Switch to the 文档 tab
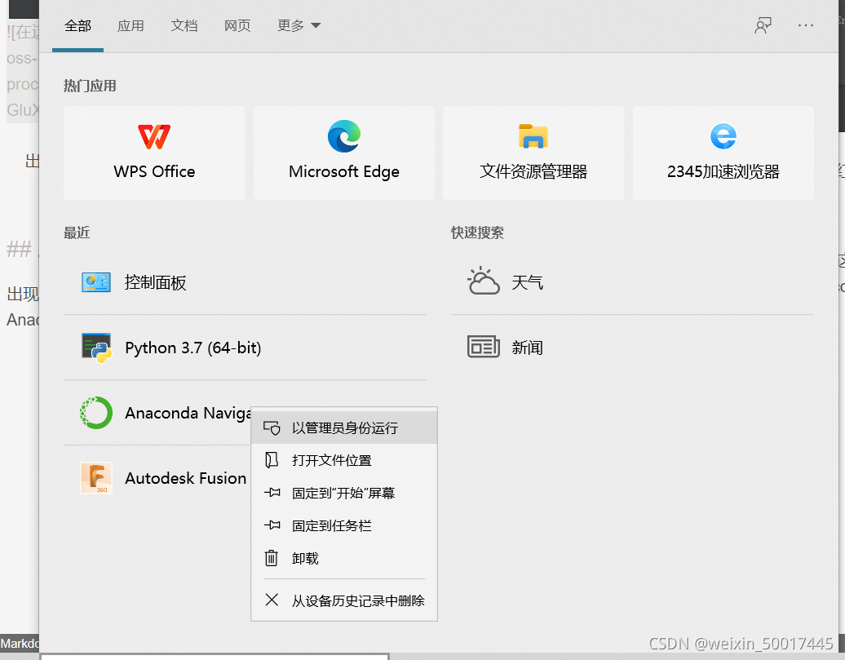This screenshot has width=845, height=660. pyautogui.click(x=184, y=26)
